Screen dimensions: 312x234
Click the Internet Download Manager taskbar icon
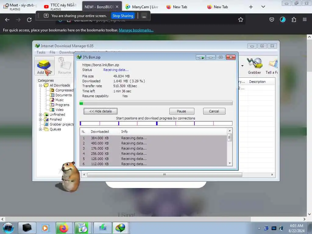point(120,228)
